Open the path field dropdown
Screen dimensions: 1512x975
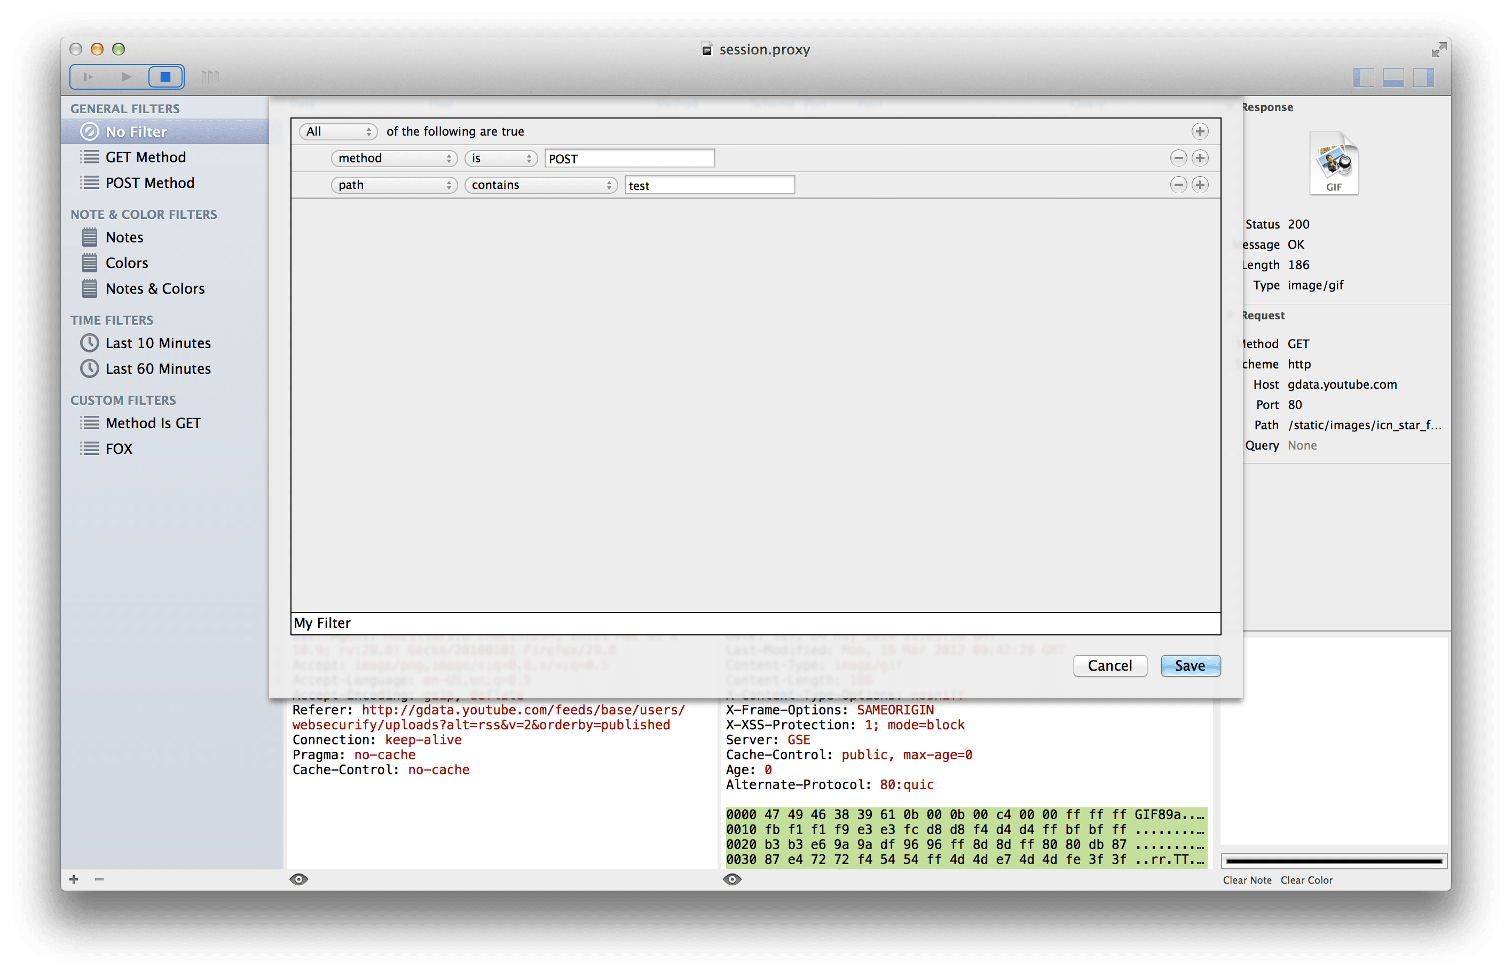pos(393,185)
